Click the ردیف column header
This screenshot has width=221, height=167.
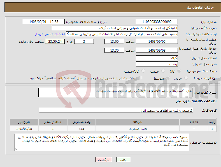tap(212, 122)
